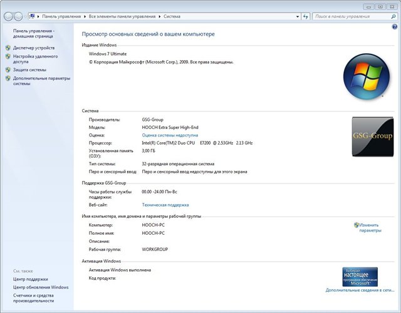
Task: Open the help question mark icon
Action: pyautogui.click(x=394, y=26)
